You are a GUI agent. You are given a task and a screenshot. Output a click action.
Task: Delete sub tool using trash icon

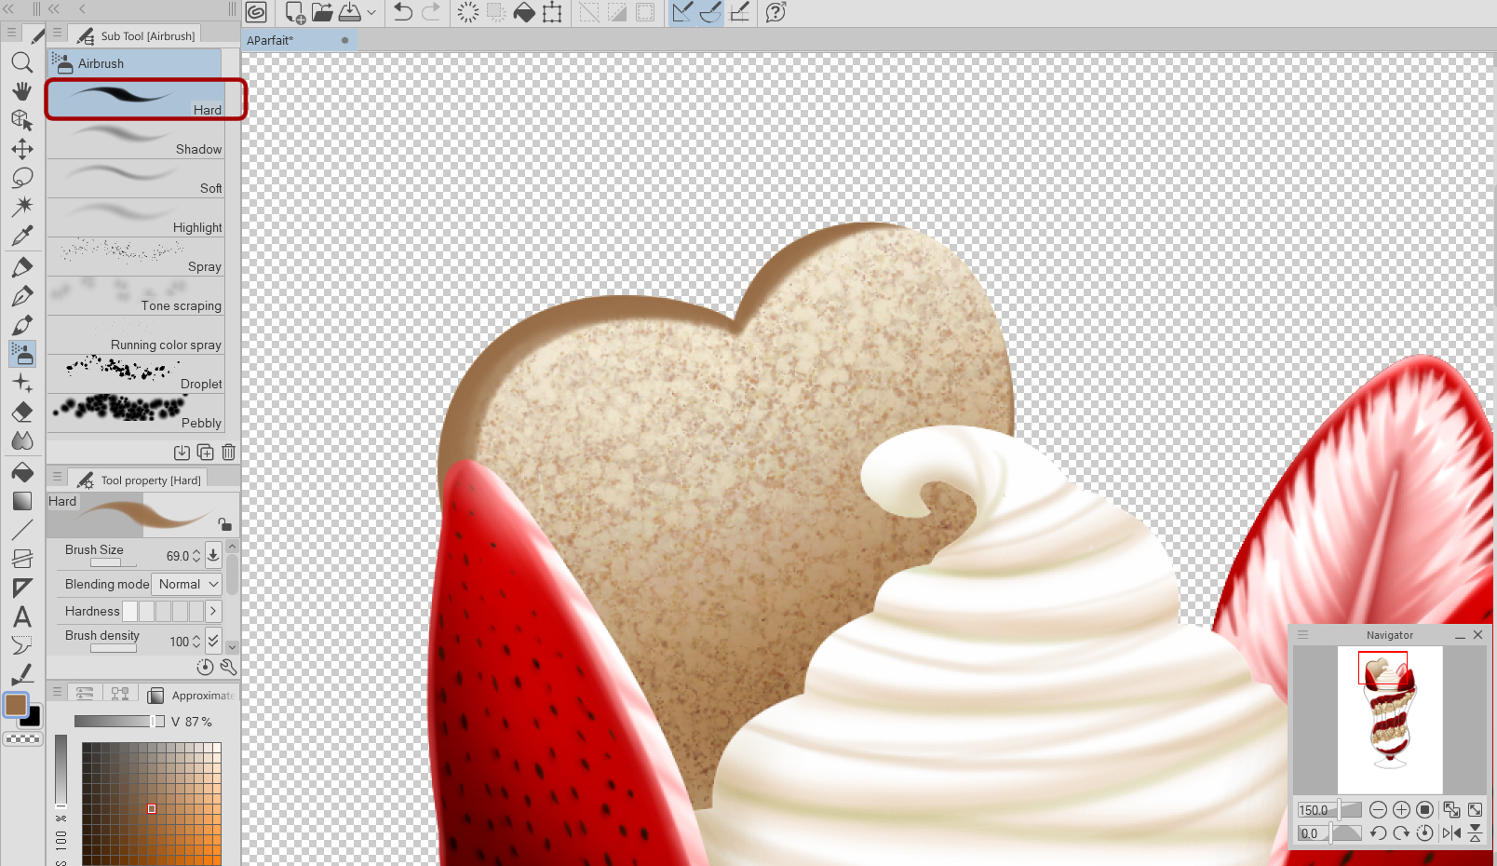228,453
